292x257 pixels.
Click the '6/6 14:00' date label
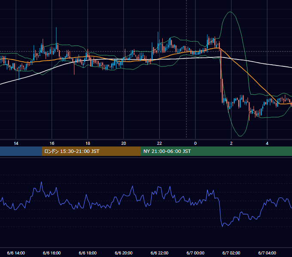pyautogui.click(x=16, y=253)
